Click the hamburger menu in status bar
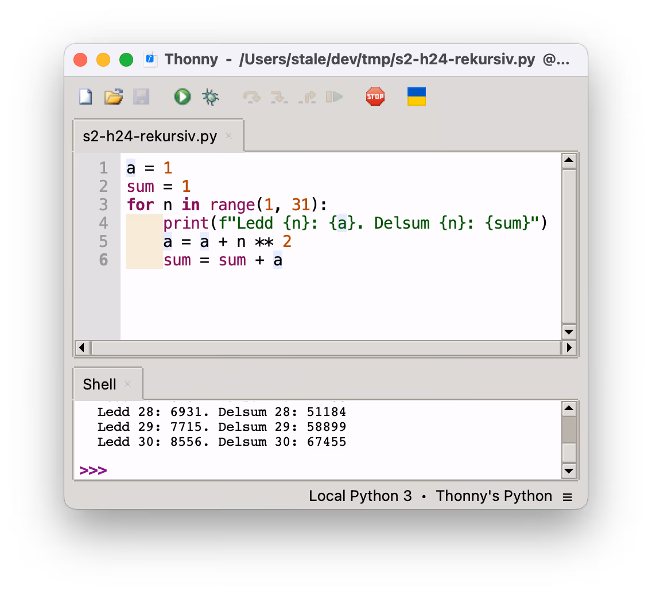652x594 pixels. click(x=567, y=497)
